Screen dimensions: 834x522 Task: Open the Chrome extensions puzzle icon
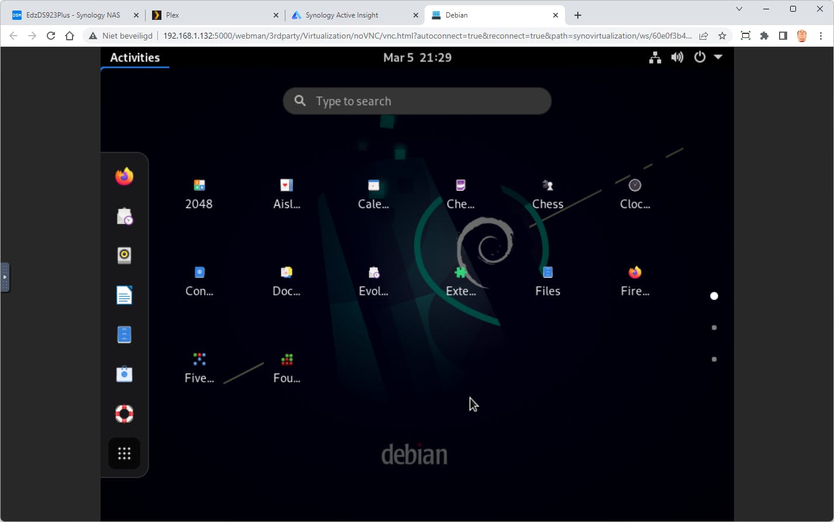pos(764,36)
